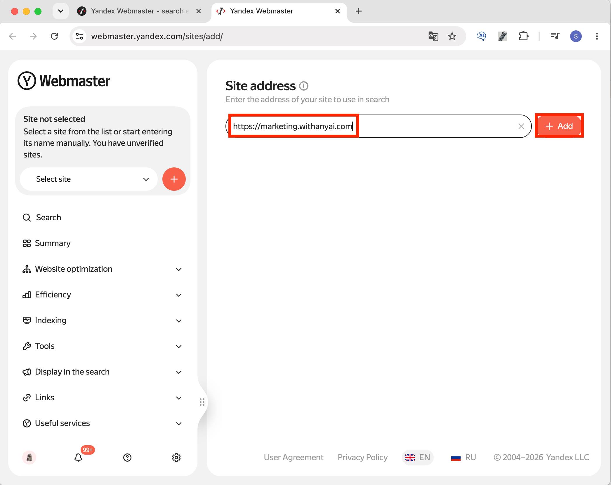611x485 pixels.
Task: Click the Tools wrench icon
Action: [x=27, y=346]
